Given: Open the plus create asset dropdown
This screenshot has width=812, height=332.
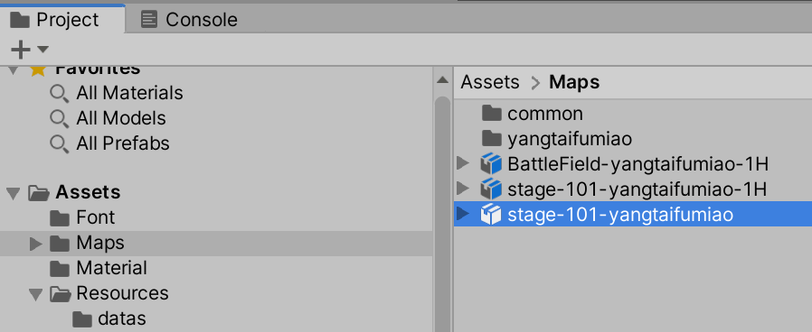Looking at the screenshot, I should coord(29,50).
